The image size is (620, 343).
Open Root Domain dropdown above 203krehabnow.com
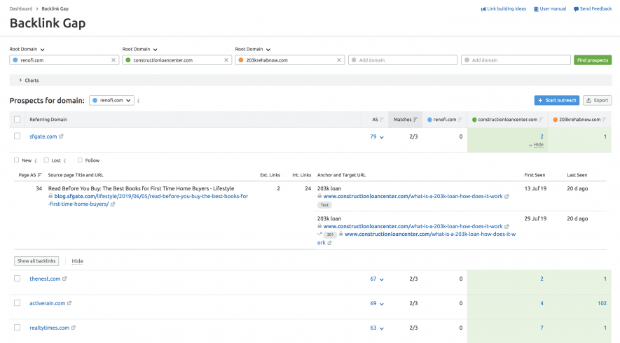(x=253, y=50)
